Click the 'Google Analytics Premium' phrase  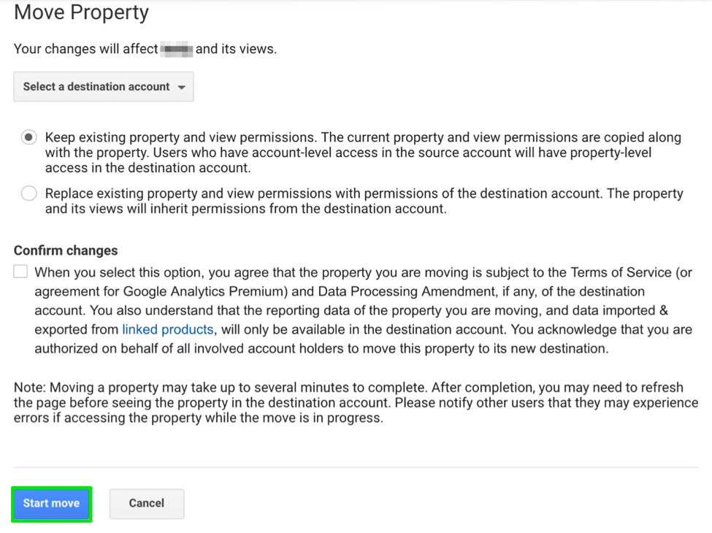click(x=205, y=291)
